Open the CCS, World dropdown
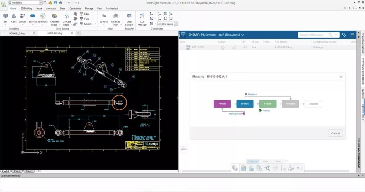 (176, 24)
